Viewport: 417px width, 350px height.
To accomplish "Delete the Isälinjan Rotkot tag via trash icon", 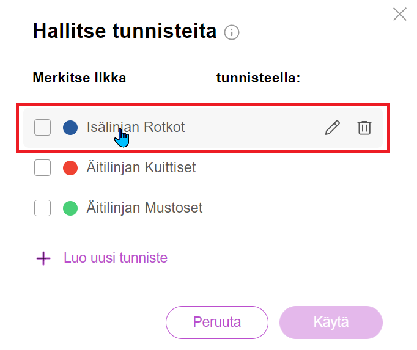I will (x=364, y=128).
